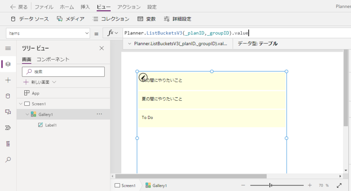
Task: Select Gallery1 in tree view
Action: click(x=63, y=114)
